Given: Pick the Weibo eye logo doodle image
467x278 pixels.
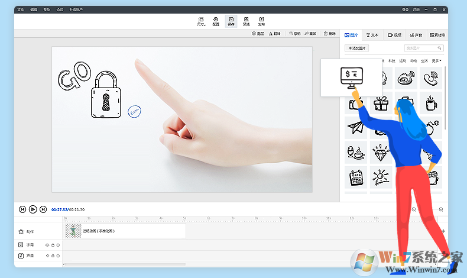Looking at the screenshot, I should (x=406, y=78).
